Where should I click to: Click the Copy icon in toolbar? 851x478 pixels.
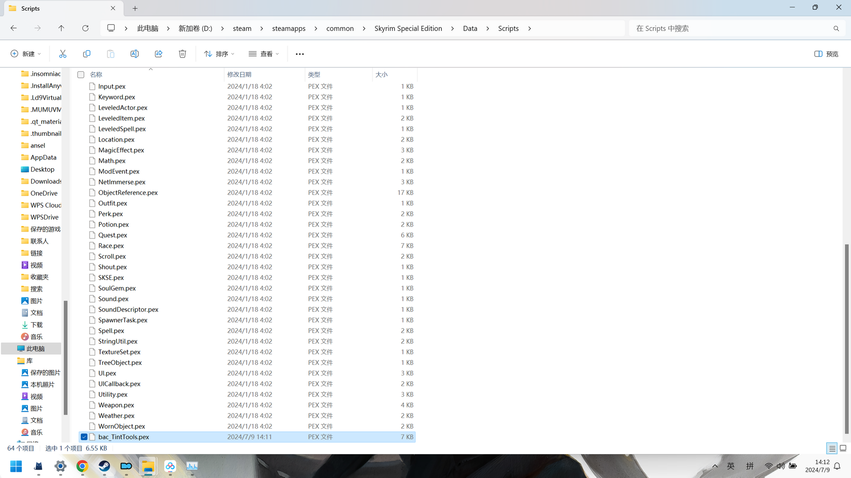click(x=86, y=54)
